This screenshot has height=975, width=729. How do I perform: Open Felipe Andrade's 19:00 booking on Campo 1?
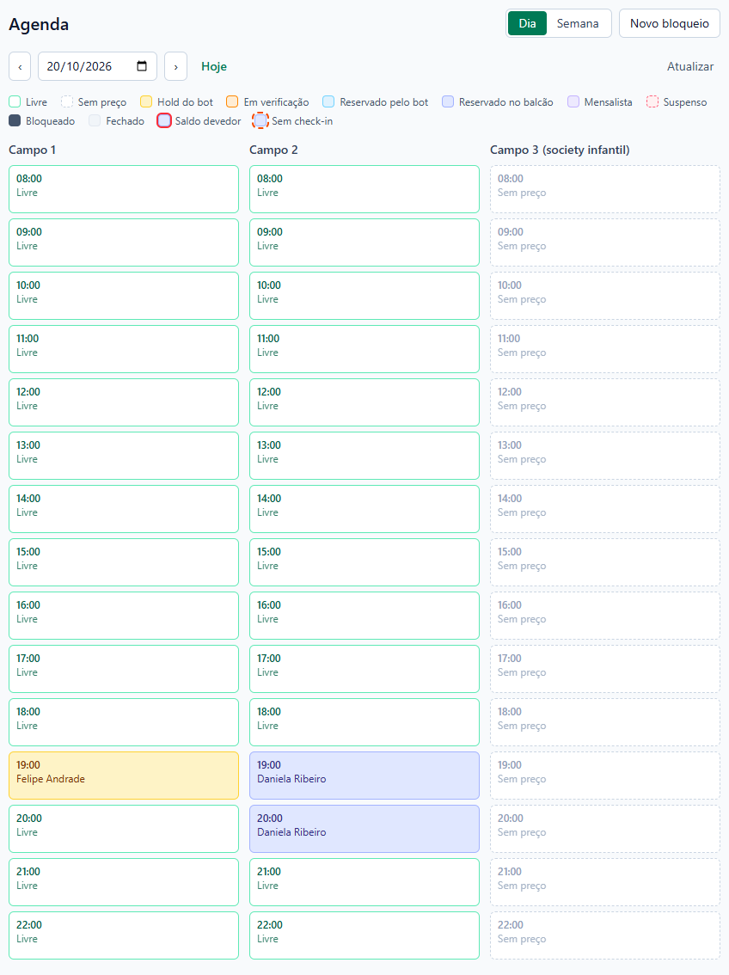coord(124,776)
